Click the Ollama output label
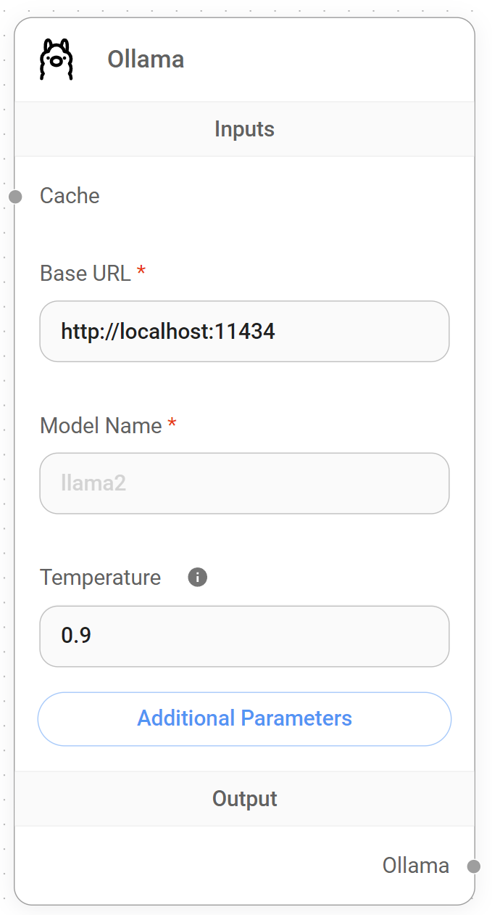The height and width of the screenshot is (915, 492). click(x=415, y=866)
